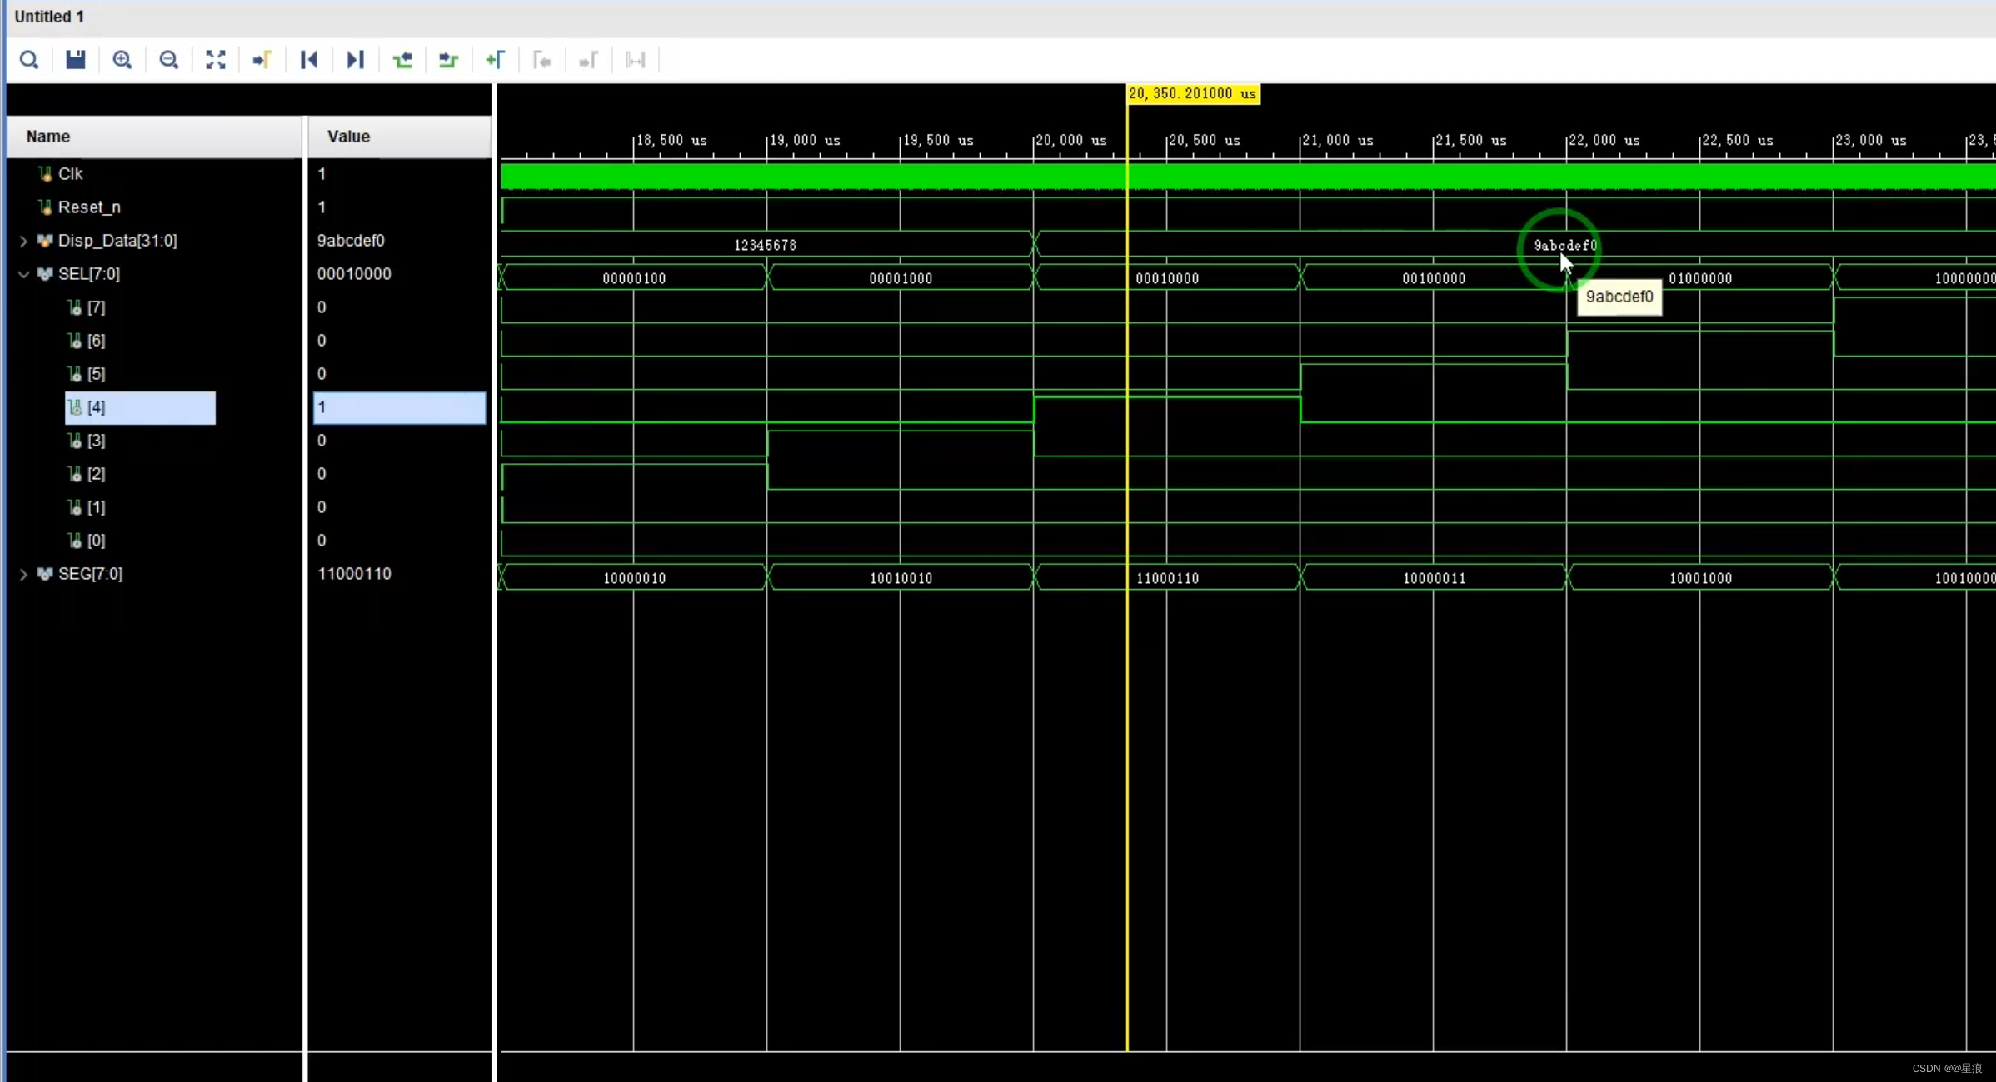Viewport: 1996px width, 1082px height.
Task: Click previous marker icon
Action: coord(542,60)
